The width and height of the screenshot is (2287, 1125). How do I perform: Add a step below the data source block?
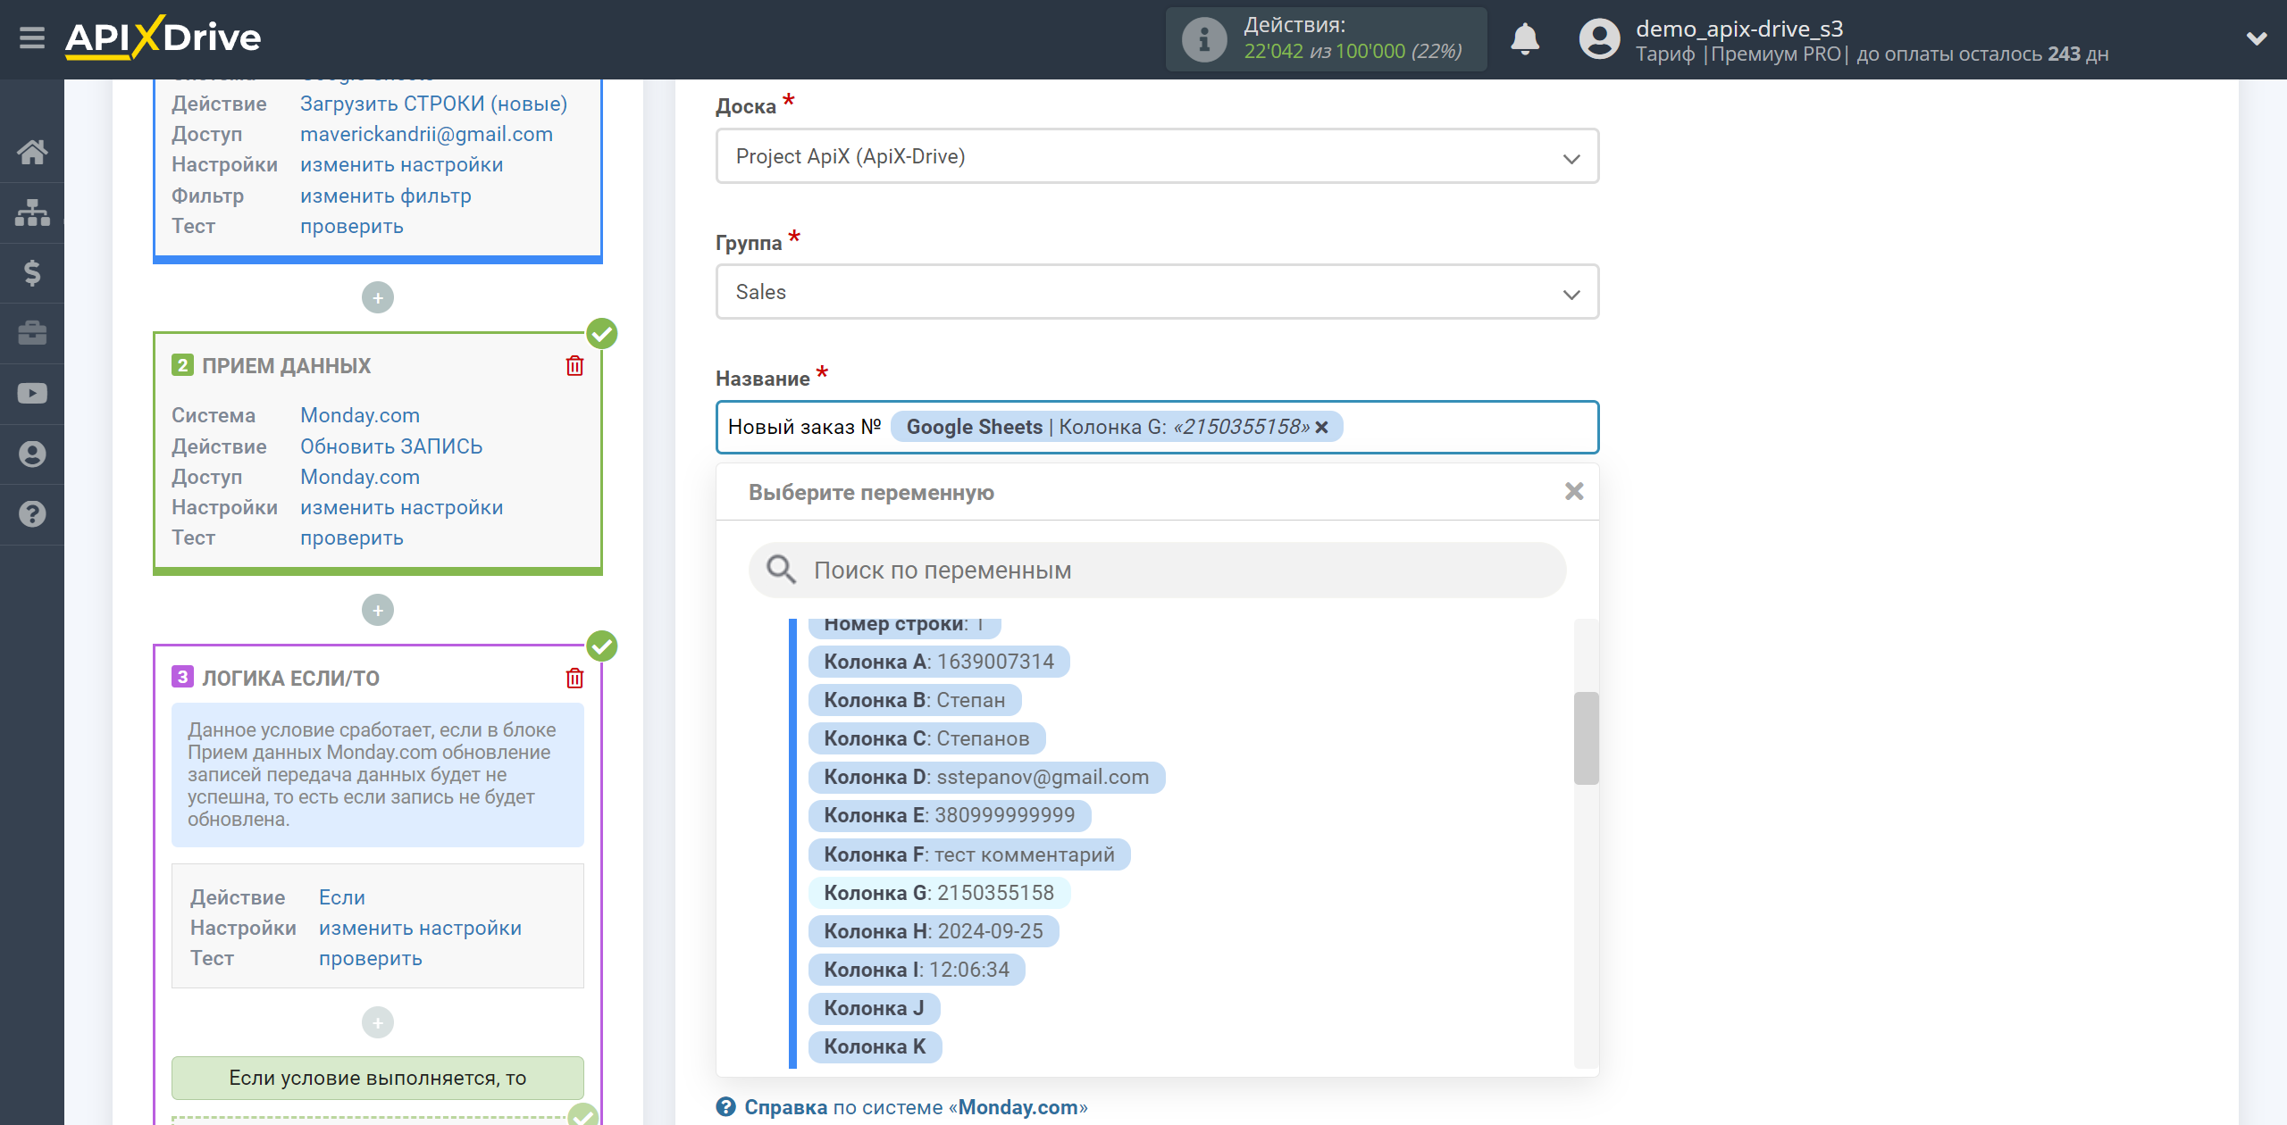tap(378, 297)
